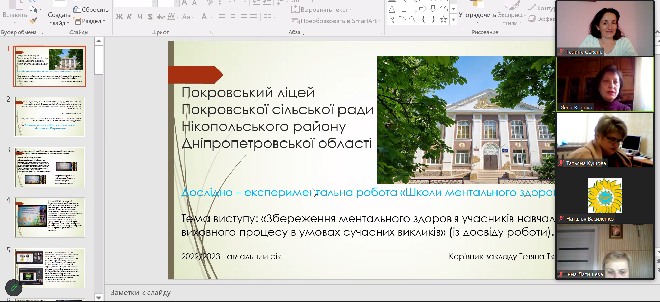Choose the triangle shape from shapes gallery
Screen dimensions: 660x302
[392, 9]
